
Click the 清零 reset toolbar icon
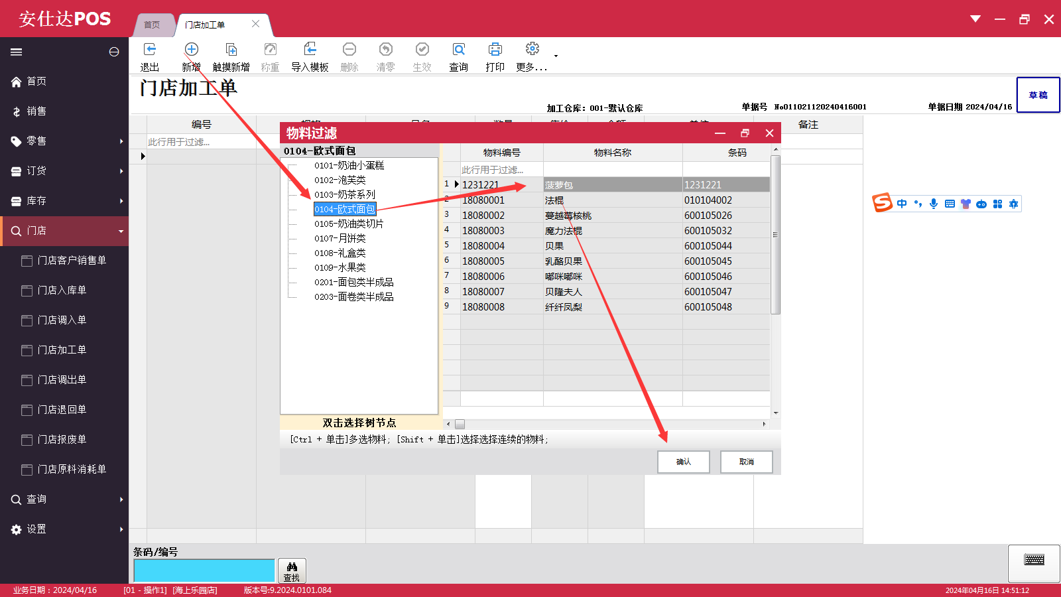click(386, 50)
